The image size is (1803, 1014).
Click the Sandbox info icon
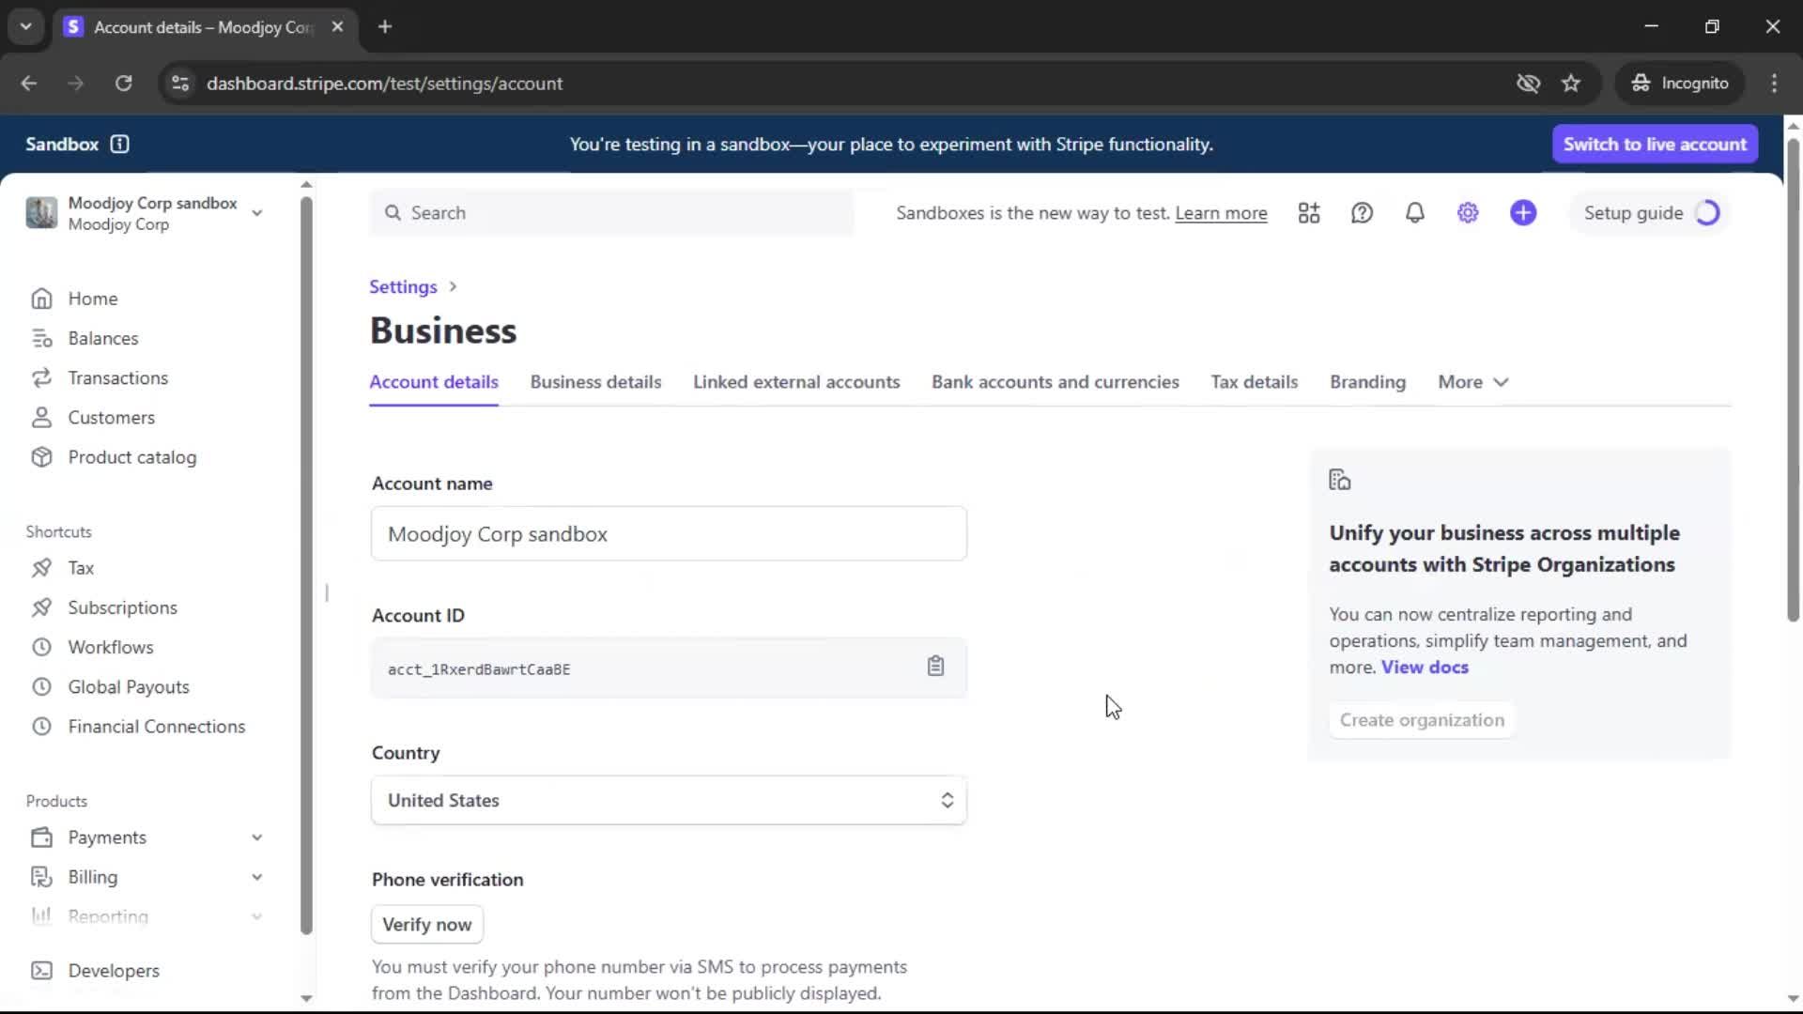pos(119,144)
